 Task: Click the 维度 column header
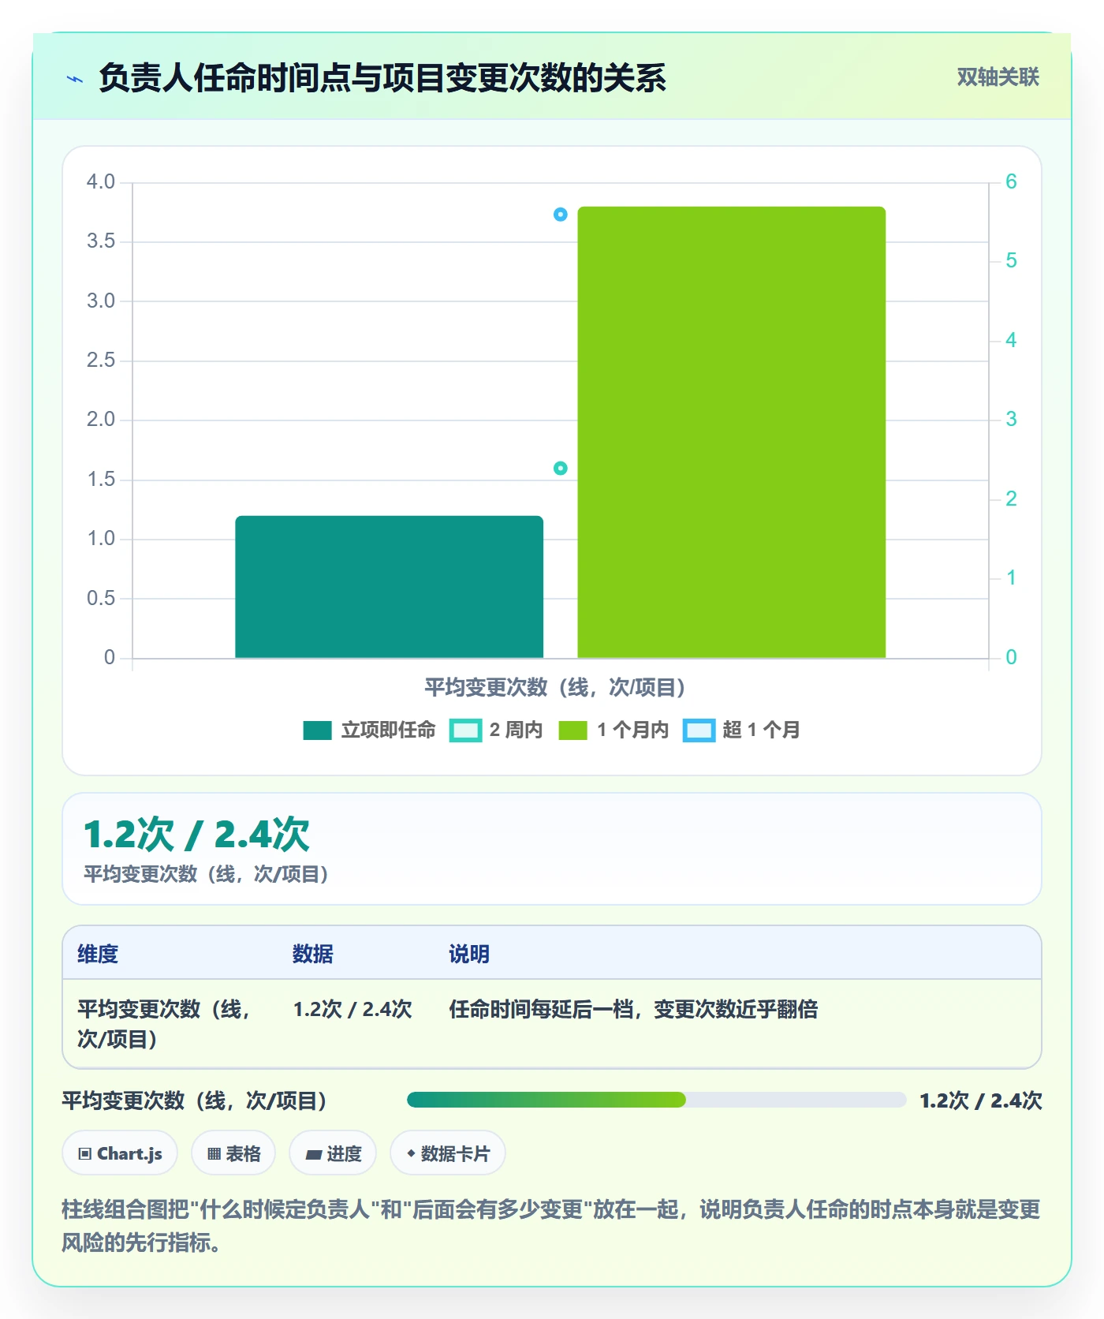click(98, 954)
